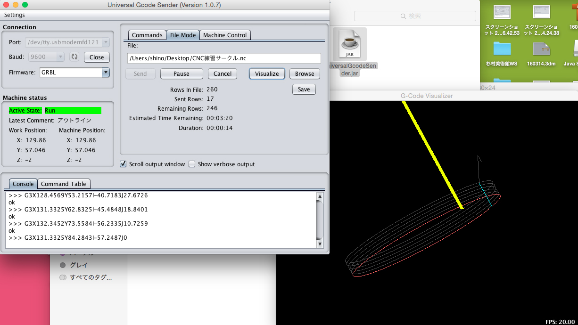Screen dimensions: 578x325
Task: Click console line G3X128.4569Y53.2157
Action: click(78, 195)
